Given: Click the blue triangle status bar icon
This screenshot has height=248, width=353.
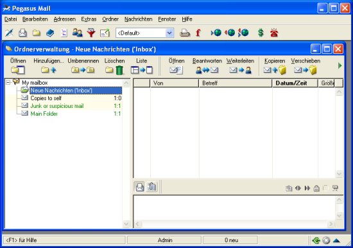Looking at the screenshot, I should 336,240.
